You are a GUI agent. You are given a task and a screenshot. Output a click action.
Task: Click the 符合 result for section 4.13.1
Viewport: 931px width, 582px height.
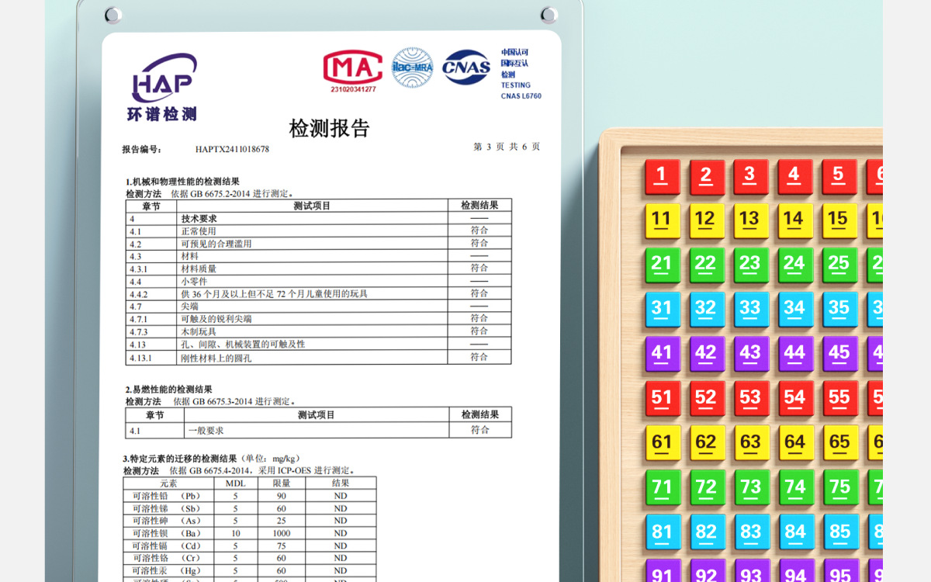pos(479,357)
